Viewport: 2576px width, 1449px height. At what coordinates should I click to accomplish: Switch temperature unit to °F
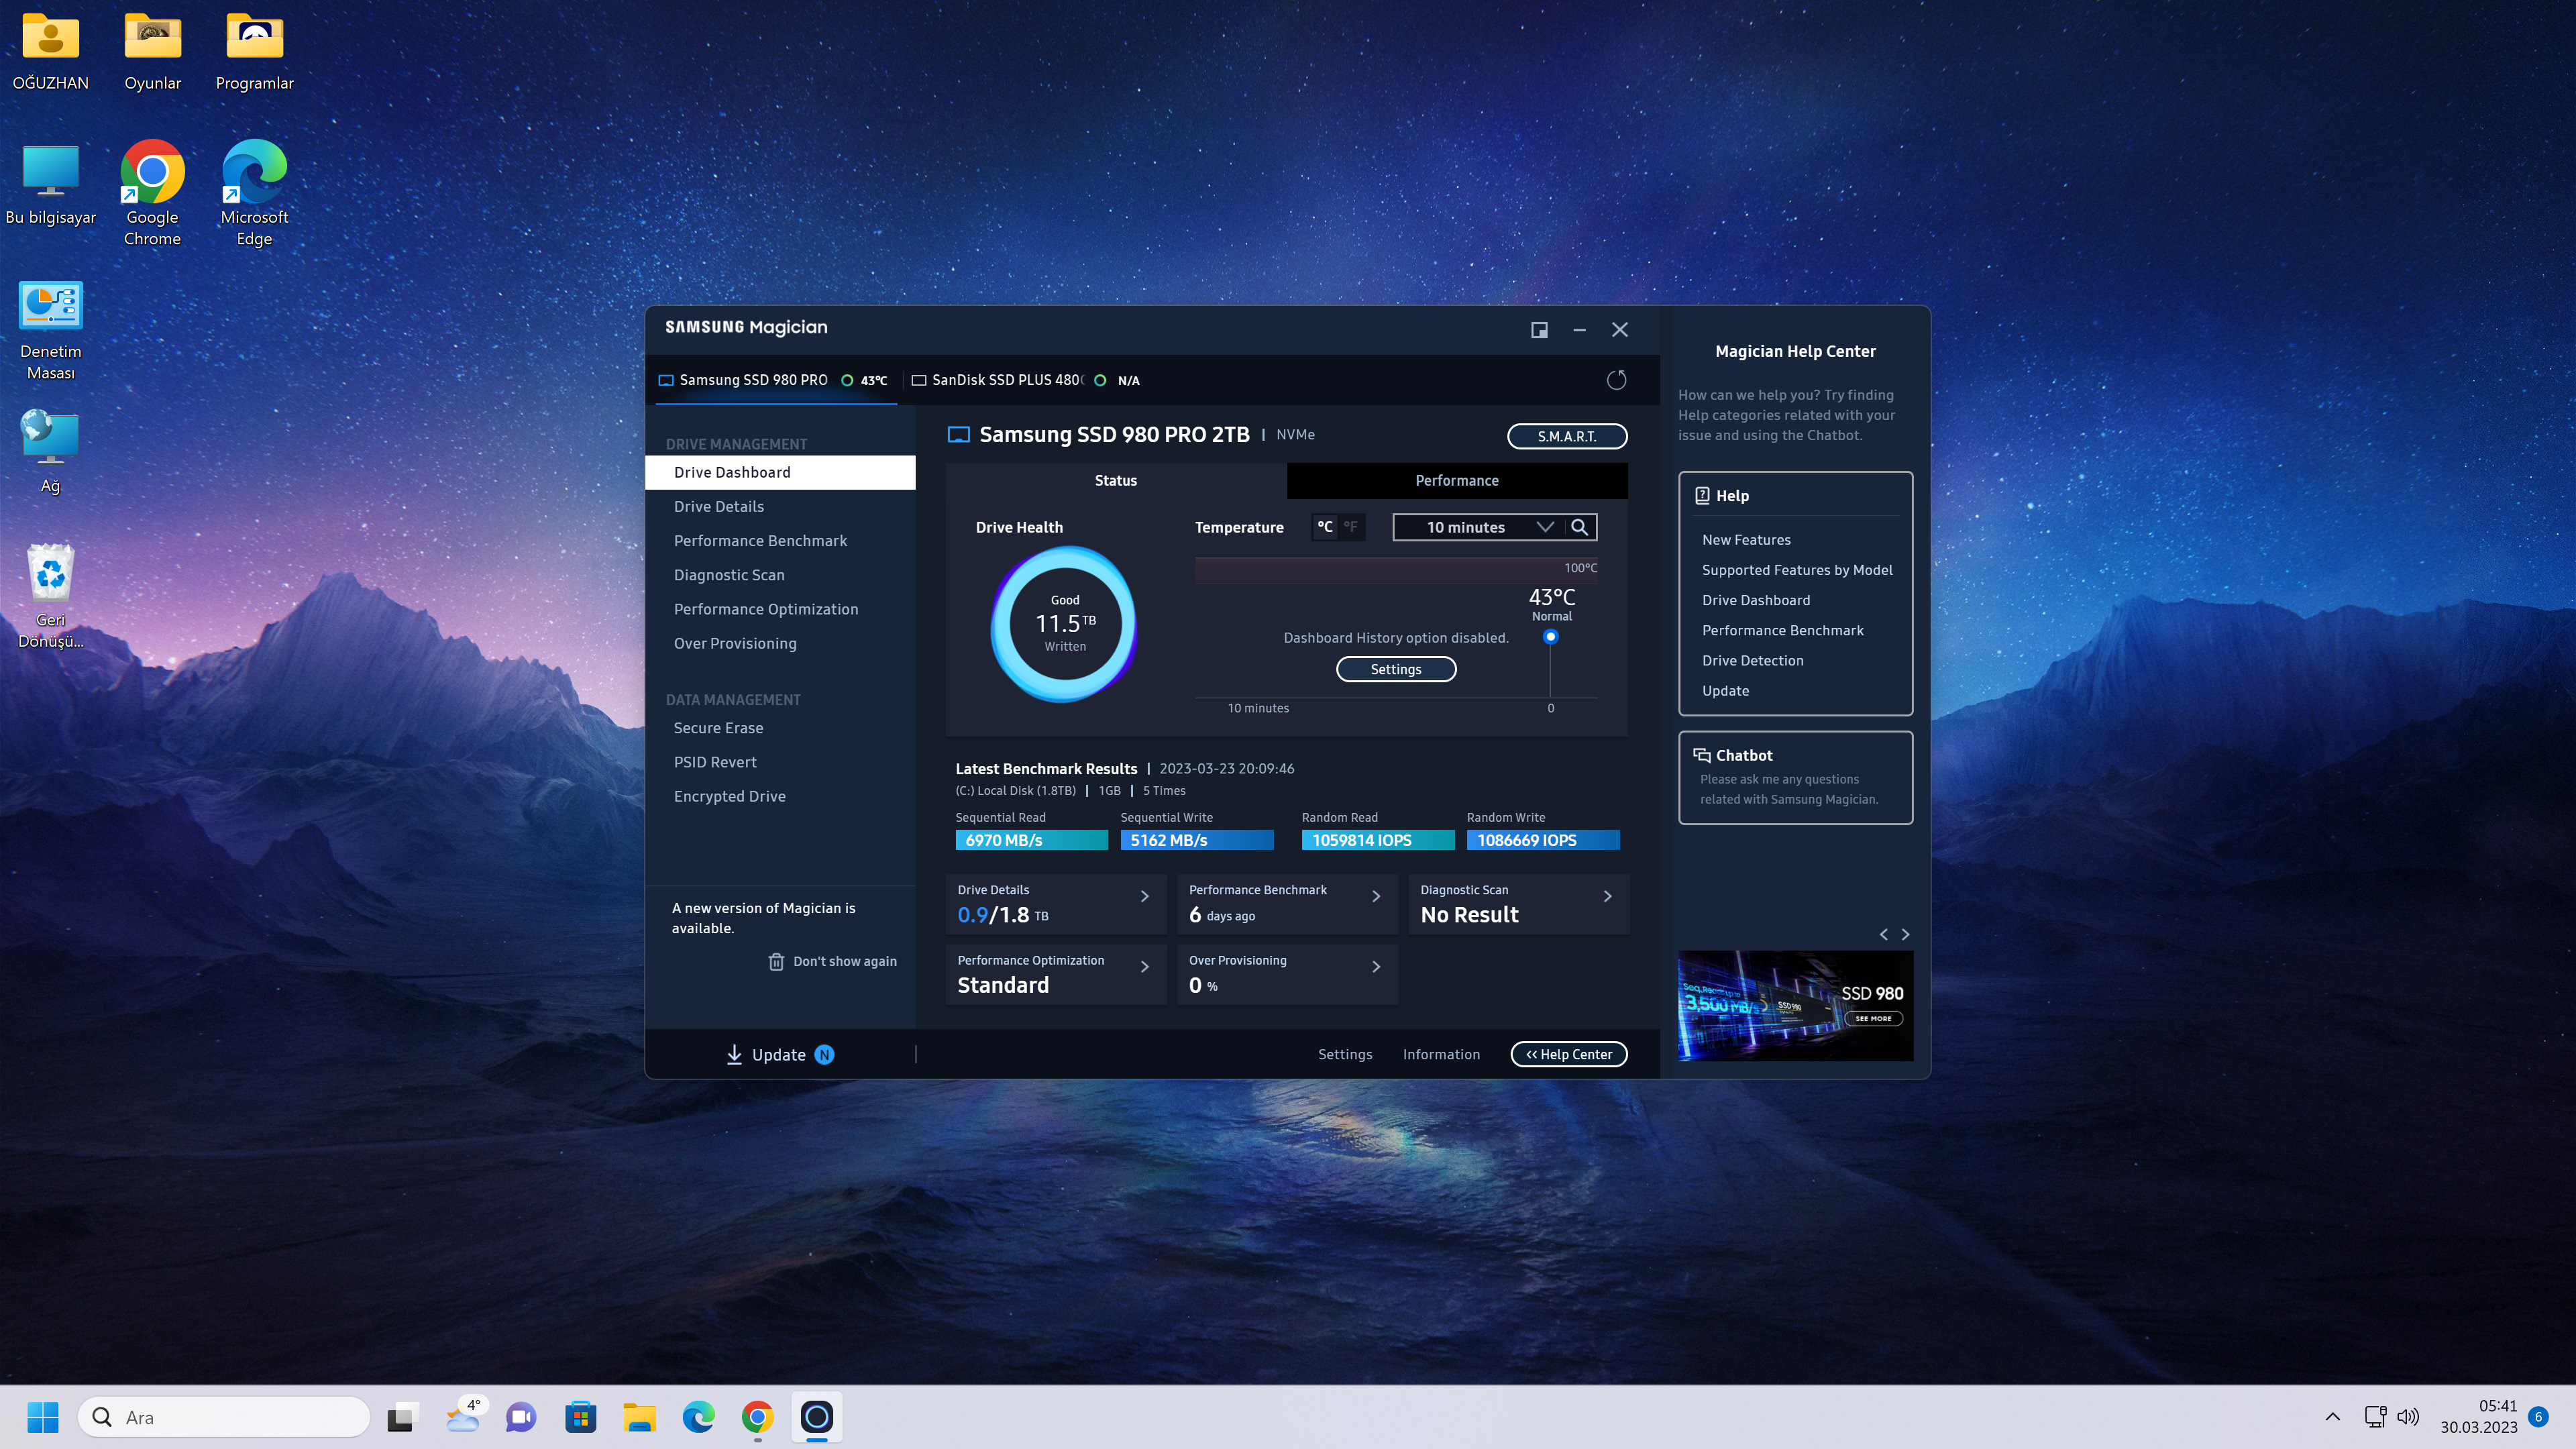coord(1350,527)
